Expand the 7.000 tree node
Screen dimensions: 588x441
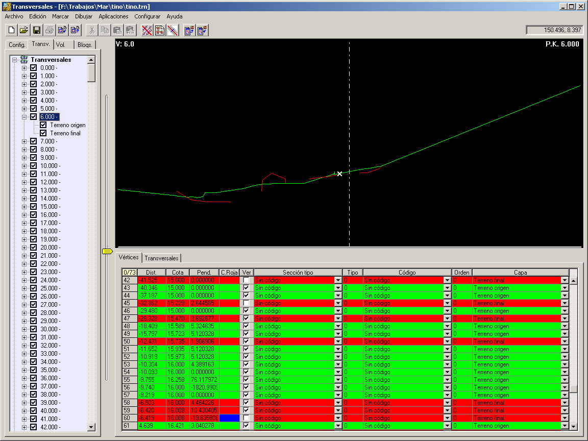24,141
